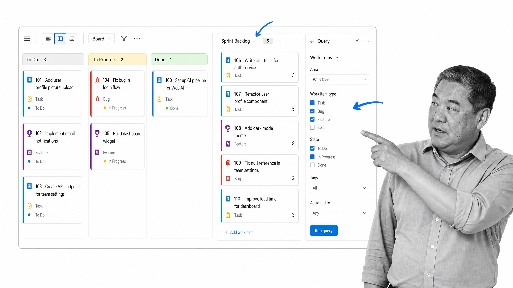Image resolution: width=513 pixels, height=288 pixels.
Task: Click the red Bug type icon on item 109
Action: [x=228, y=179]
